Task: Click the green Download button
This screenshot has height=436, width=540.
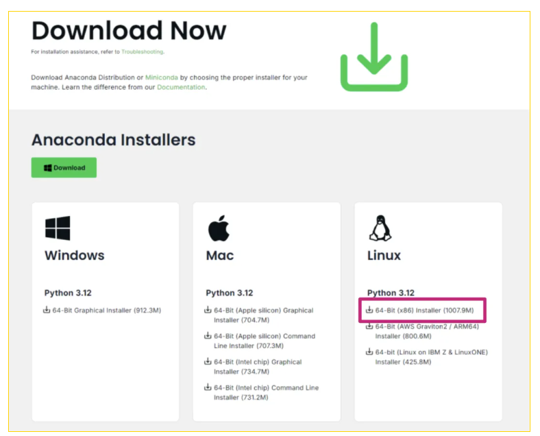Action: tap(64, 168)
